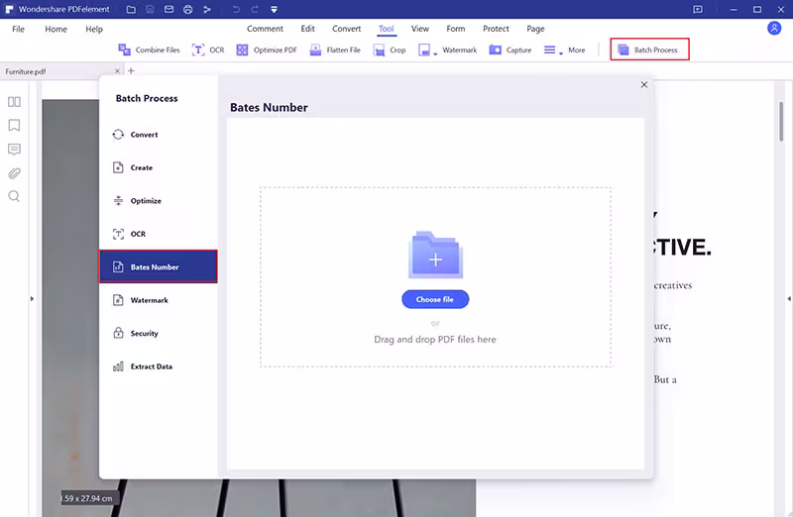Screen dimensions: 793x517
Task: Switch to the Protect tab
Action: pos(496,29)
